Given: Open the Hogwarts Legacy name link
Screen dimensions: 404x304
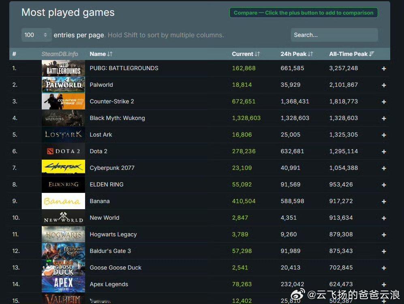Looking at the screenshot, I should [113, 234].
